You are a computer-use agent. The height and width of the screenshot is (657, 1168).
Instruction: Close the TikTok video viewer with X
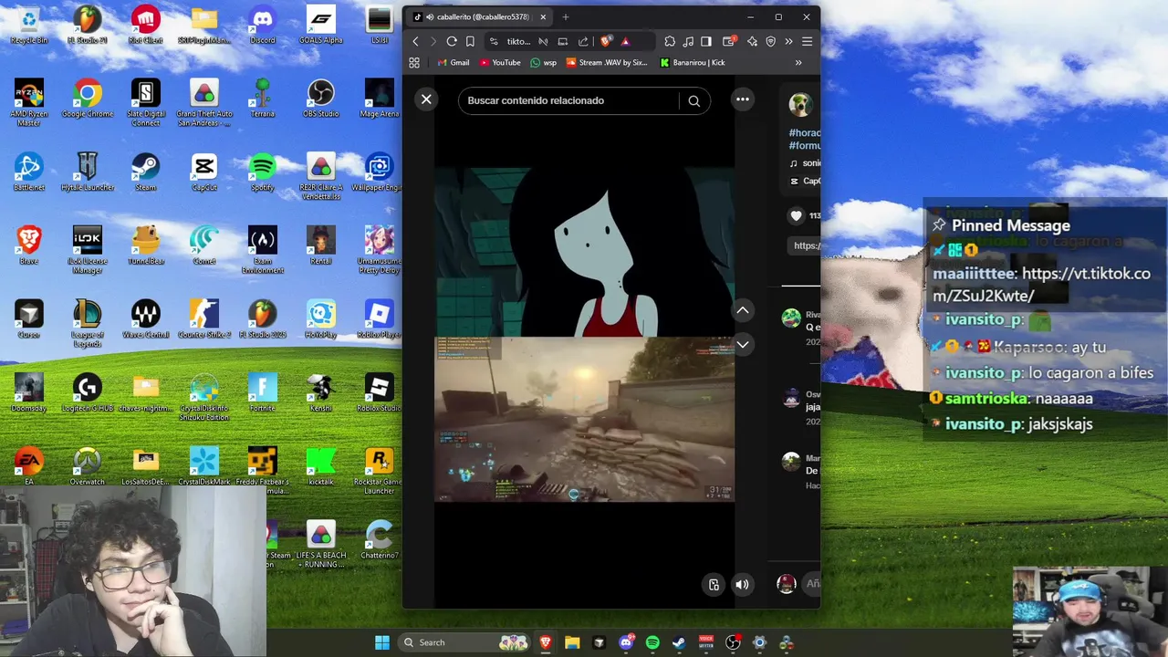click(426, 99)
